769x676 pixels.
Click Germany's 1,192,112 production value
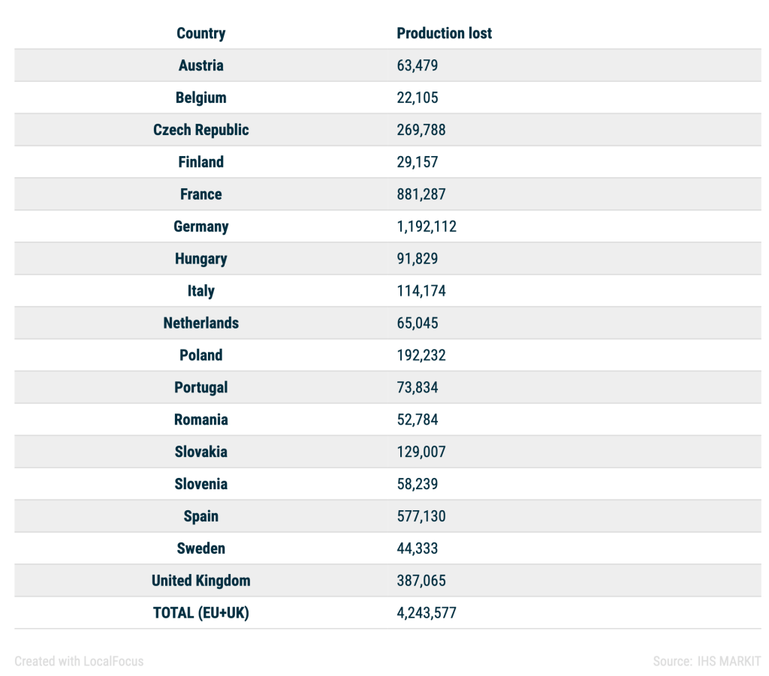coord(426,227)
